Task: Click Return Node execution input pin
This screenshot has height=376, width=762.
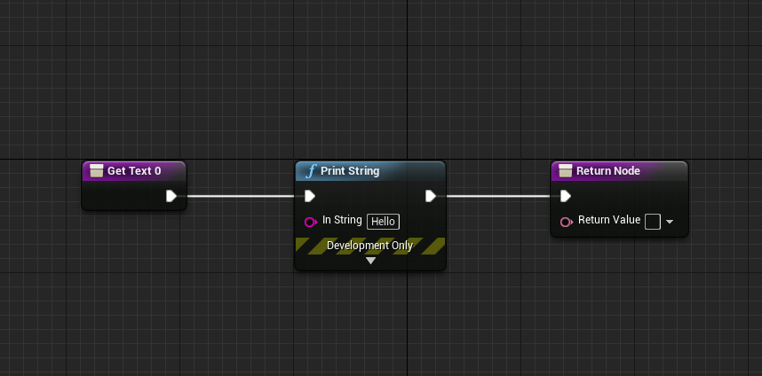Action: [565, 196]
